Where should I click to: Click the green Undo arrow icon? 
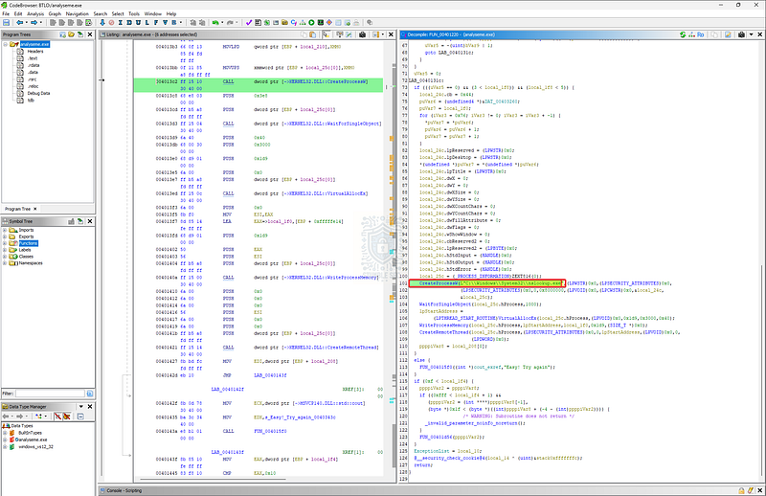[215, 22]
